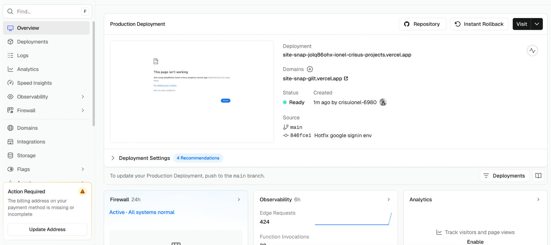Click the git branch icon beside main
551x245 pixels.
point(286,127)
